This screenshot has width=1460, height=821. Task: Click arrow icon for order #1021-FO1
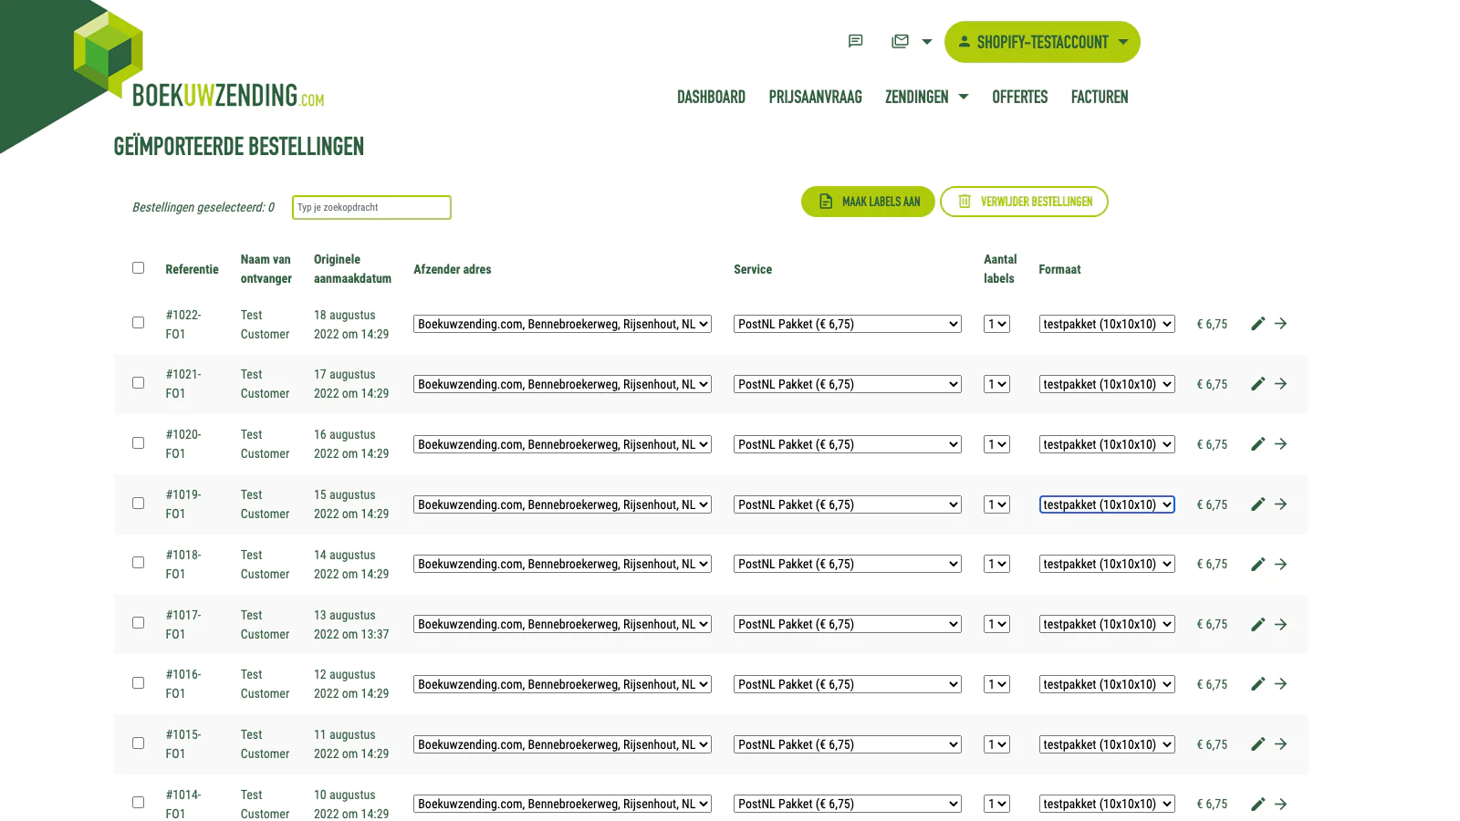[x=1281, y=384]
